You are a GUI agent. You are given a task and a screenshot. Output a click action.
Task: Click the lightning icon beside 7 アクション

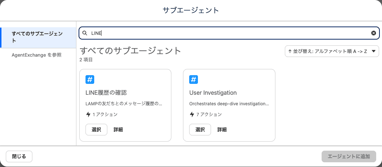pyautogui.click(x=192, y=114)
